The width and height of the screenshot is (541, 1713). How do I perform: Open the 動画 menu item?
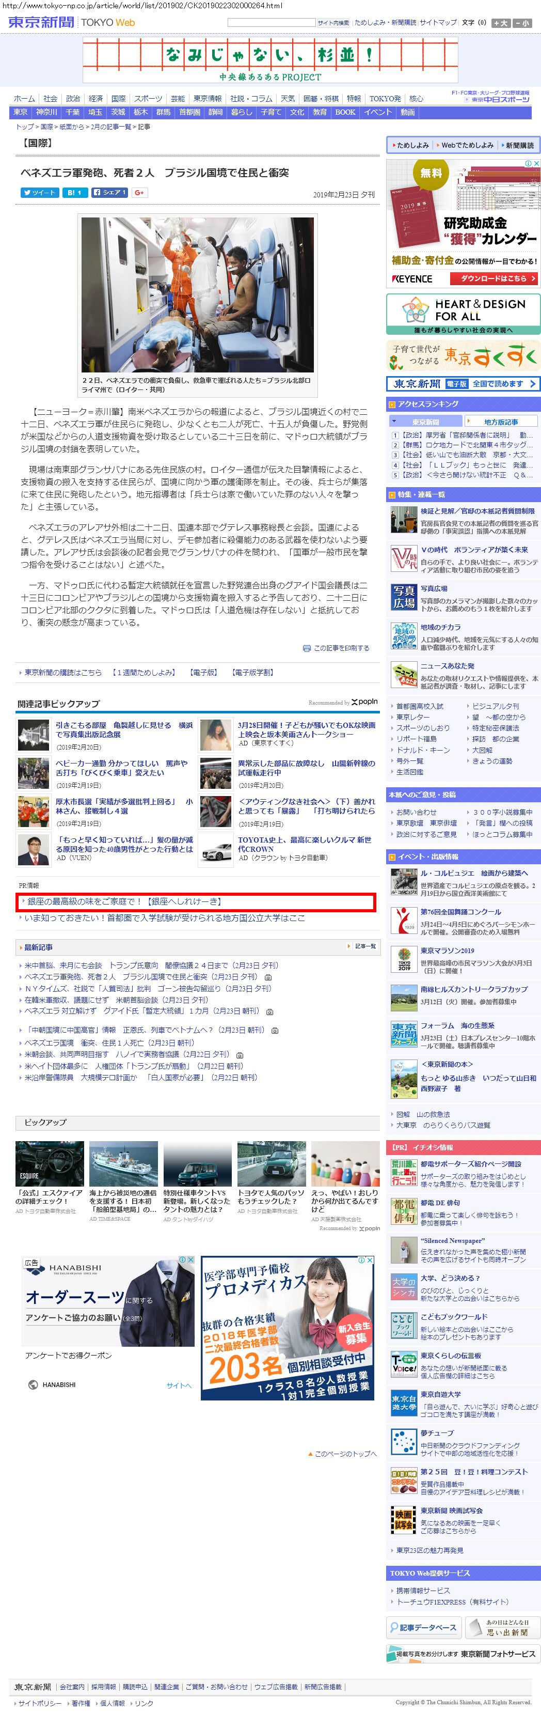[x=407, y=113]
